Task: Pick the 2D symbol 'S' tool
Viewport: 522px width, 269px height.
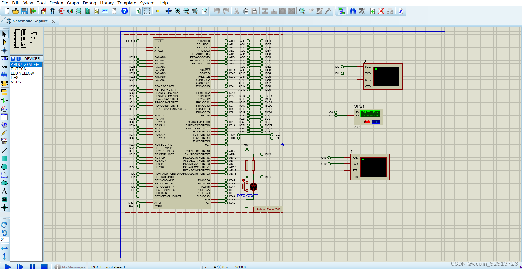Action: [x=4, y=199]
